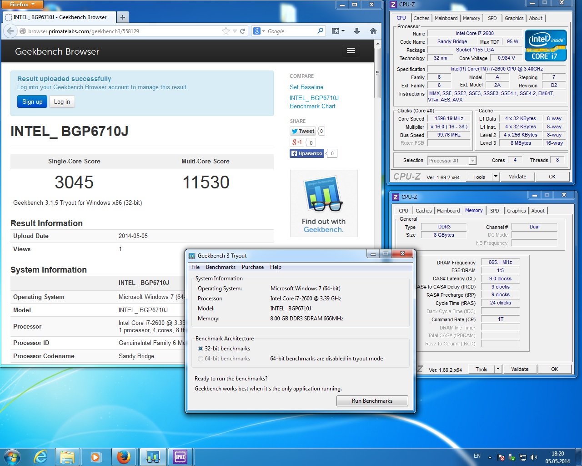Open About tab in CPU-Z Memory window
582x466 pixels.
(538, 211)
